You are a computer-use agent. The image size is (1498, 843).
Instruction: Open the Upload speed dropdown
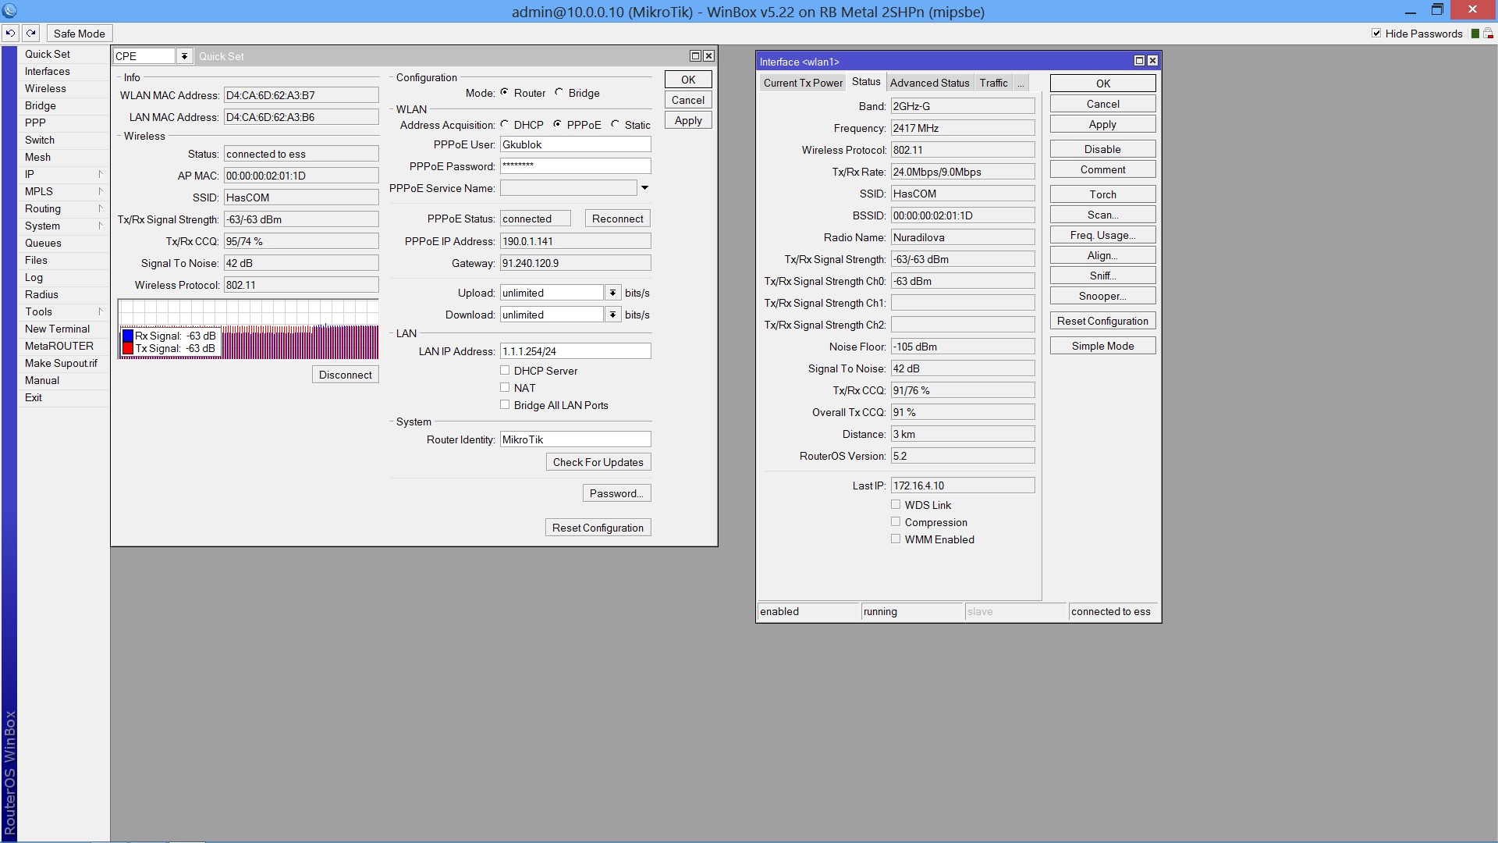[612, 293]
